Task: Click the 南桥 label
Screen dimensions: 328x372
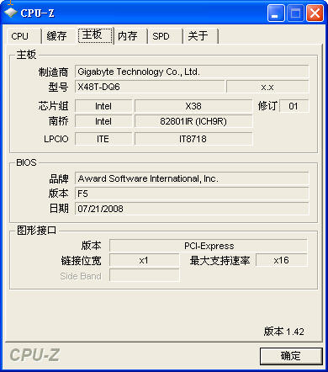Action: click(58, 121)
